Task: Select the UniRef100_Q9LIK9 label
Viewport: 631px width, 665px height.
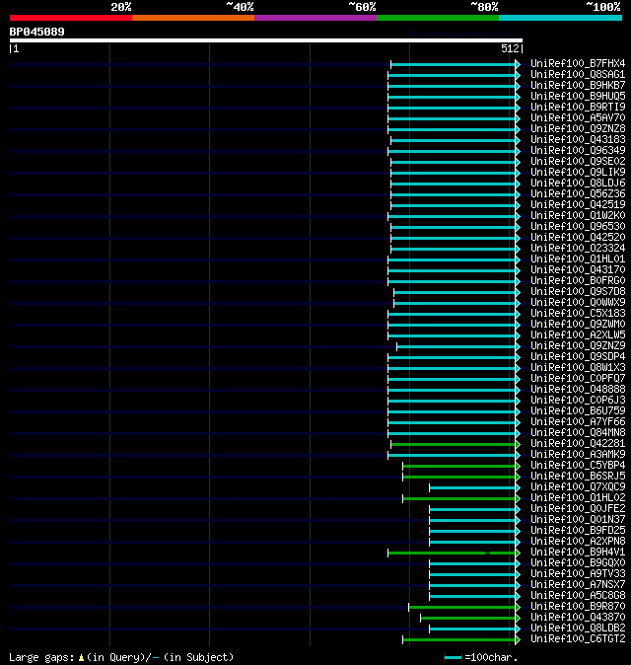Action: click(578, 173)
